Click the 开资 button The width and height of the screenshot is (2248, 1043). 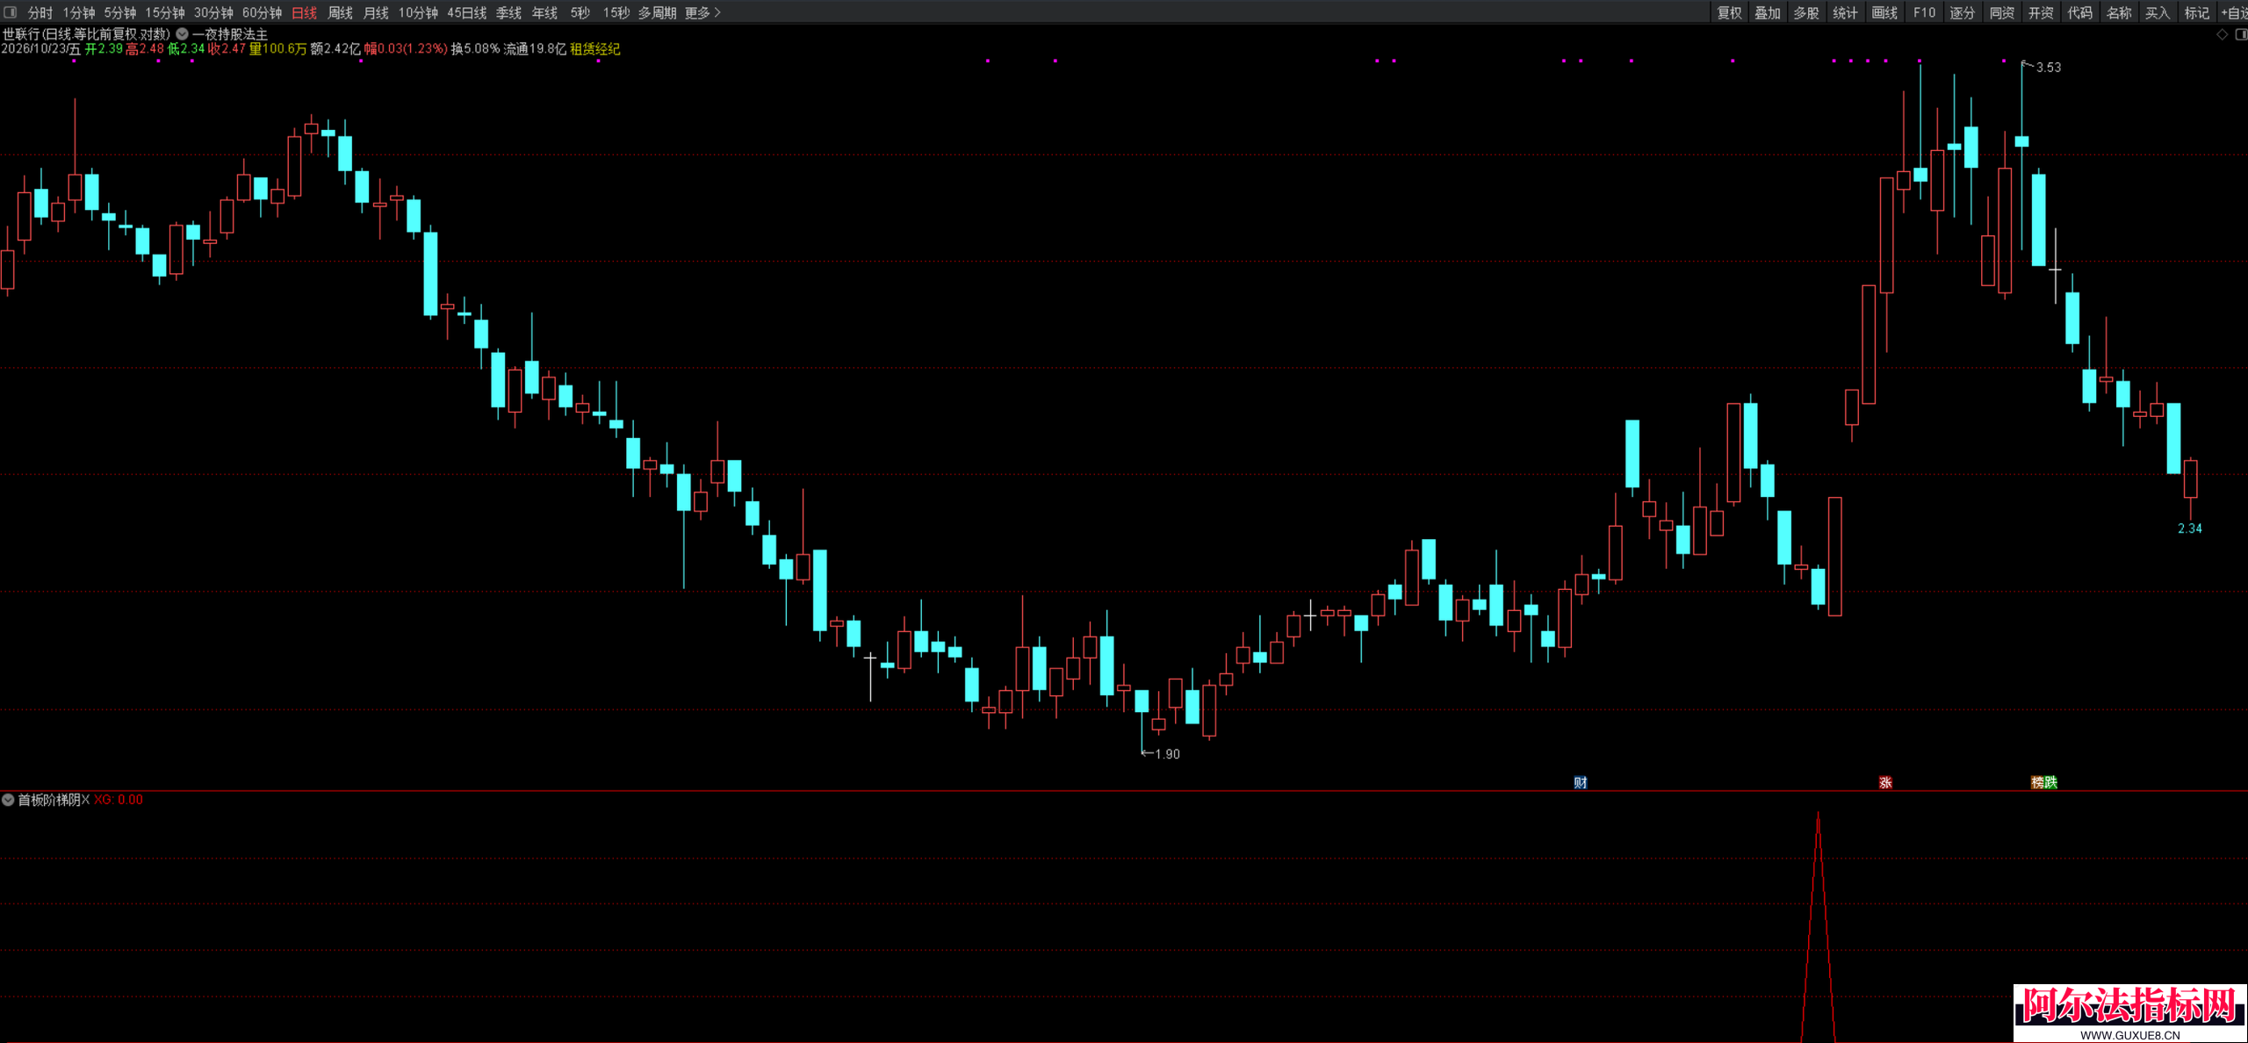(x=2041, y=12)
